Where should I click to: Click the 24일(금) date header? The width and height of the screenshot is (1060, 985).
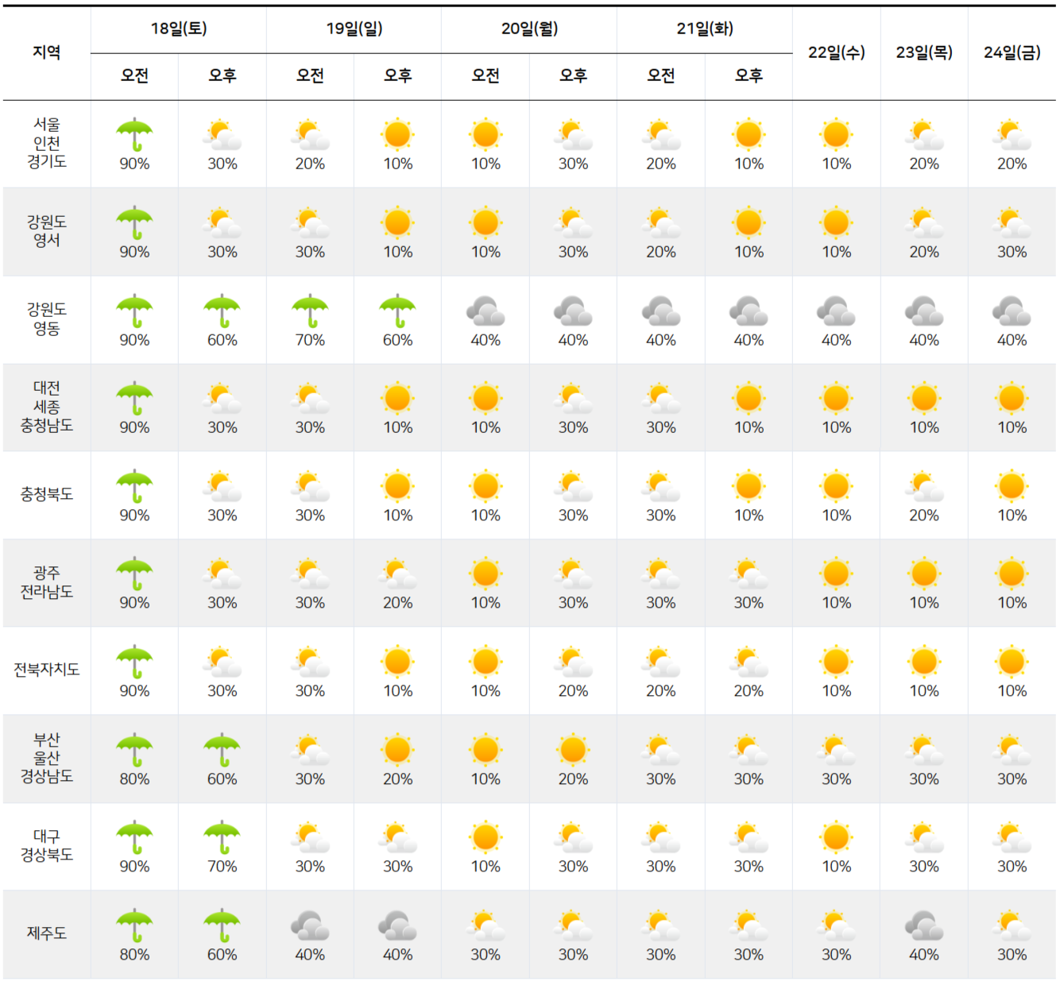pyautogui.click(x=1012, y=52)
